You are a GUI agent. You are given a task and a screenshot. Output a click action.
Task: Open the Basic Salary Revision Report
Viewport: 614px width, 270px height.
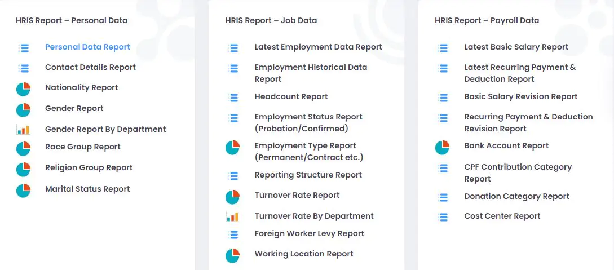coord(521,96)
